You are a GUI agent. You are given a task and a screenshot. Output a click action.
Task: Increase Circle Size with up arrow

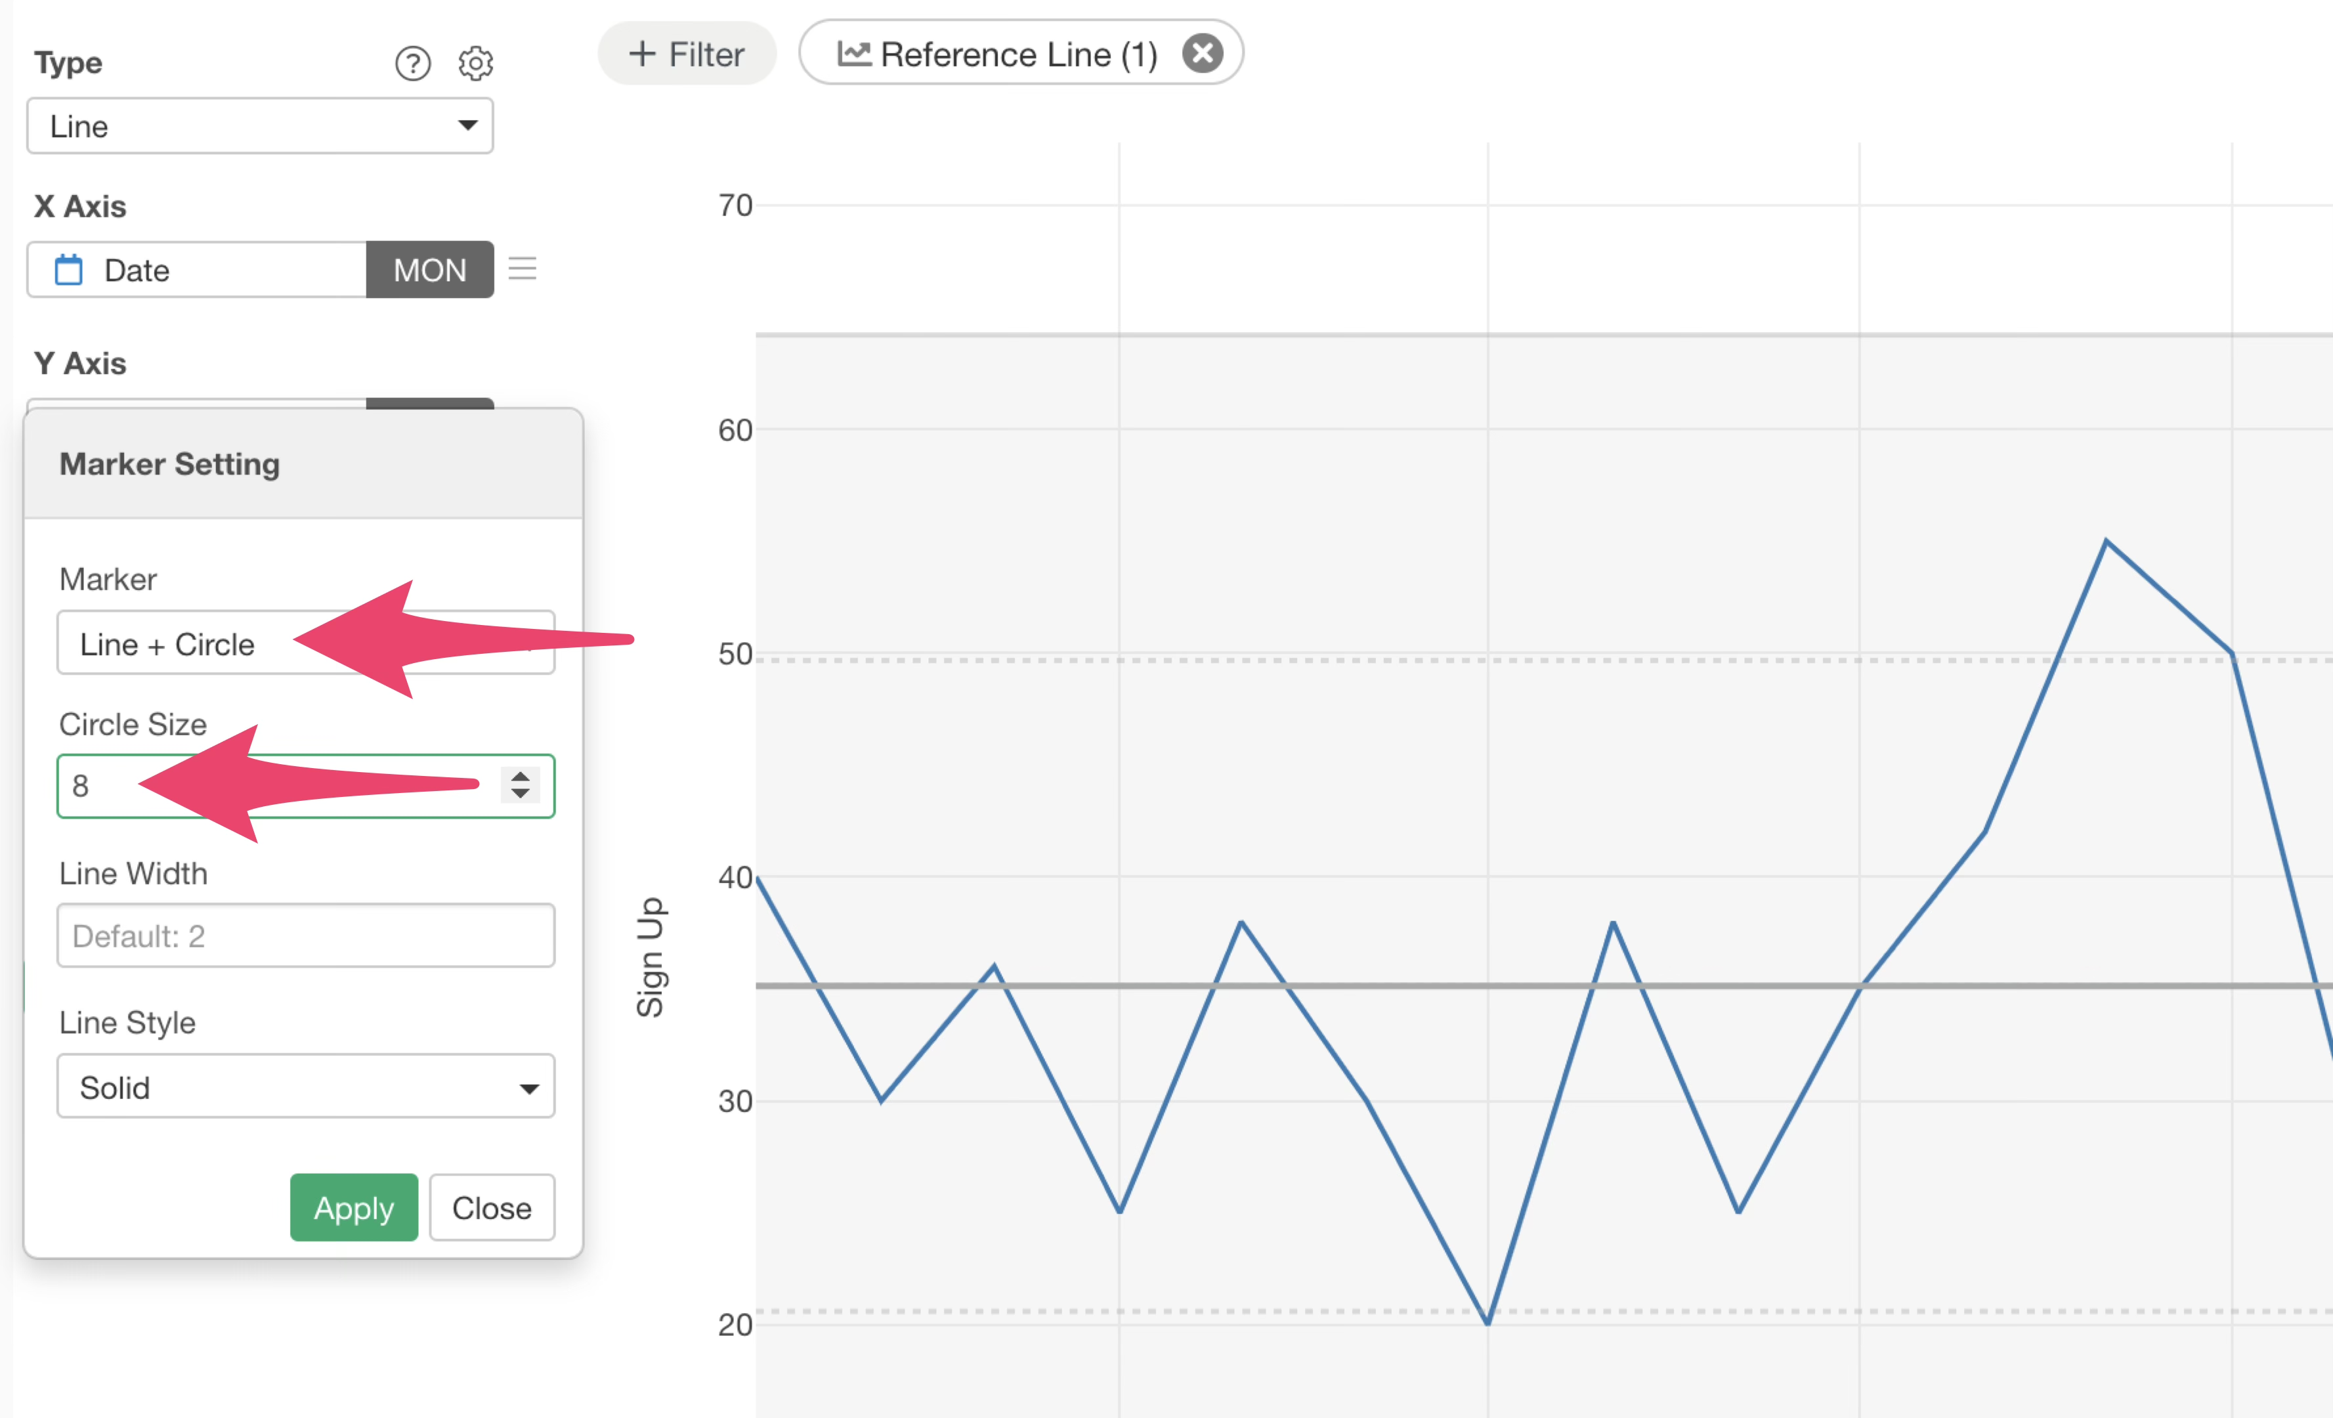coord(520,775)
